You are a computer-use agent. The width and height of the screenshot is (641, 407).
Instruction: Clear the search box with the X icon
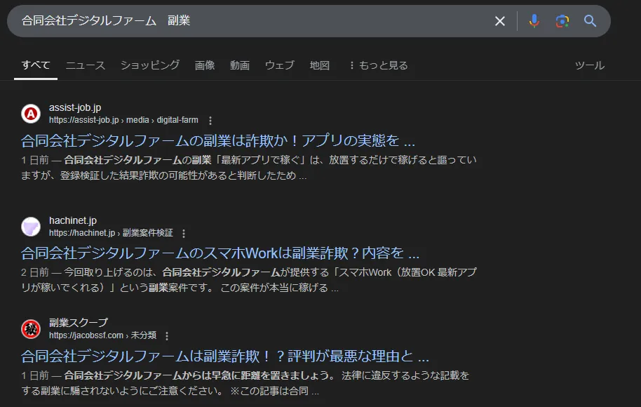pyautogui.click(x=499, y=21)
